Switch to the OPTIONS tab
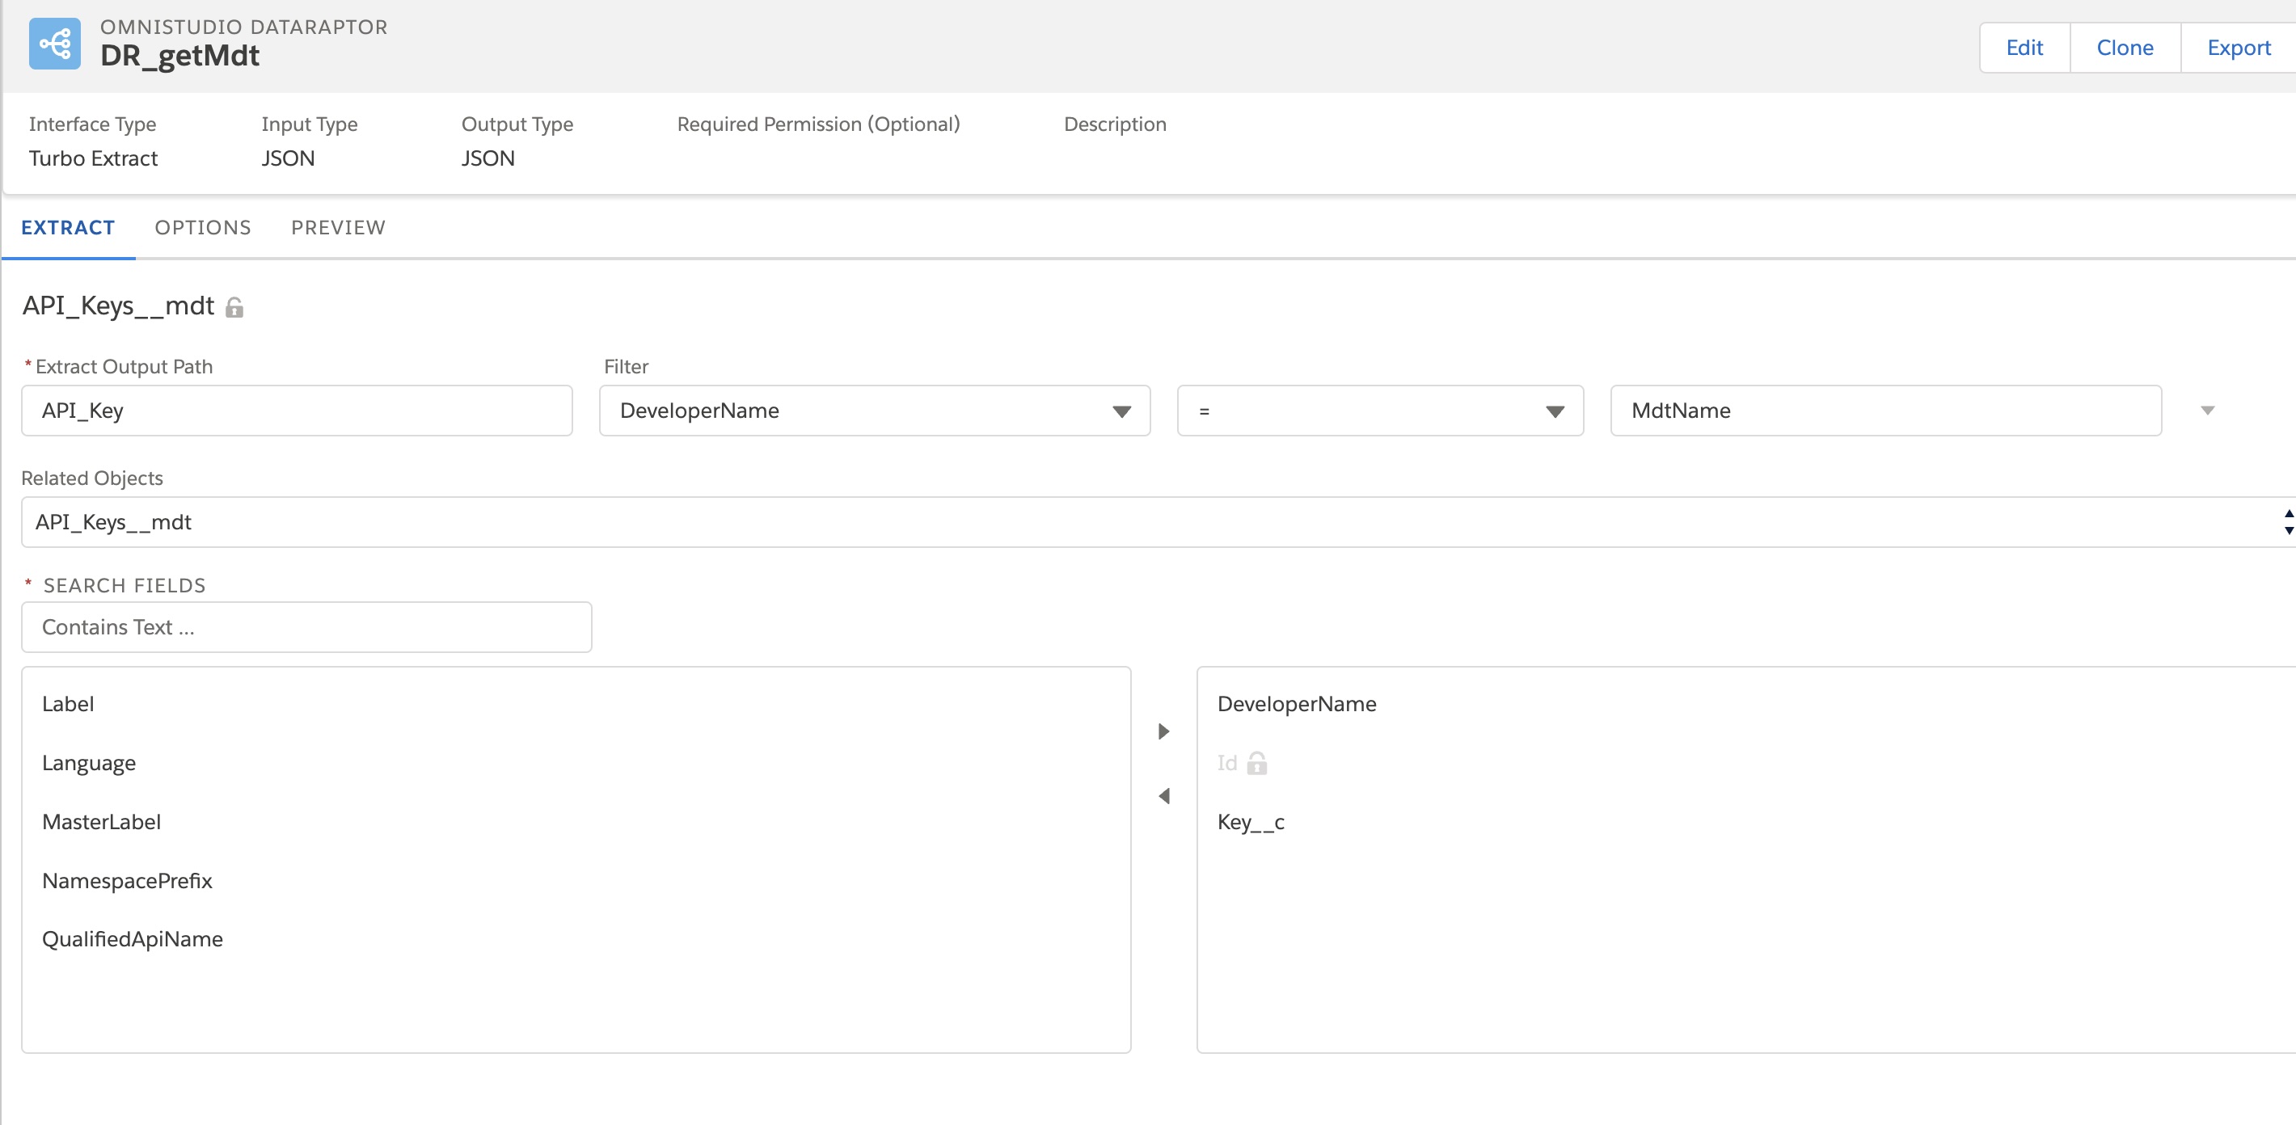The image size is (2296, 1125). 203,228
